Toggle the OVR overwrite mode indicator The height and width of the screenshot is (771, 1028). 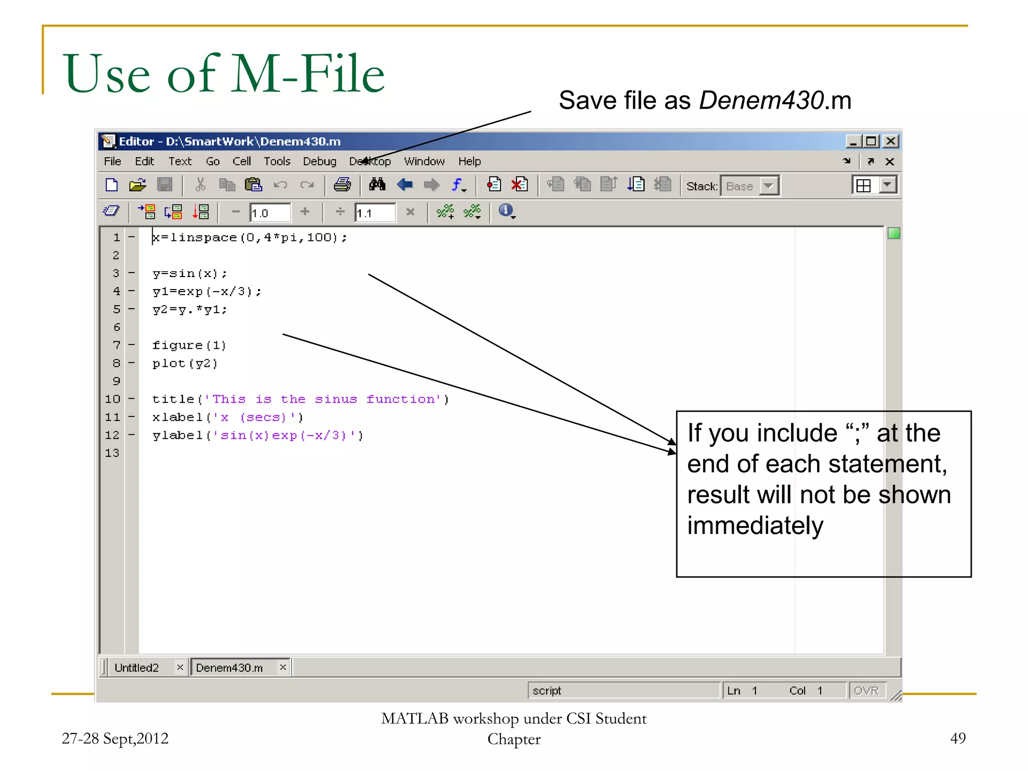[x=866, y=690]
